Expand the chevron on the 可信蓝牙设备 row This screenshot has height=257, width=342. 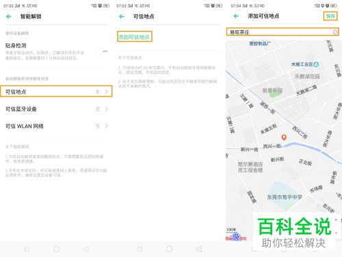click(x=107, y=109)
